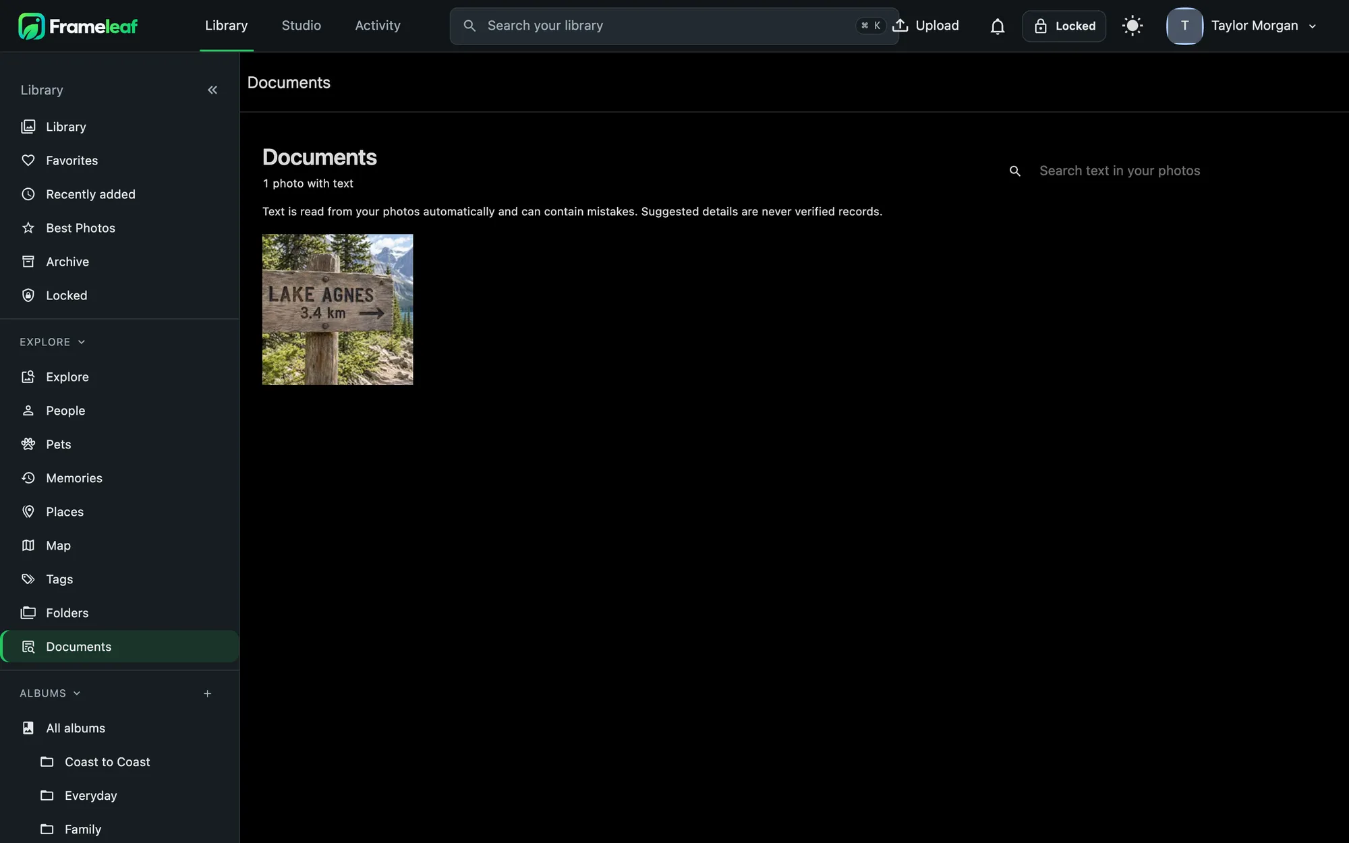Image resolution: width=1349 pixels, height=843 pixels.
Task: Open Memories history icon
Action: (x=28, y=478)
